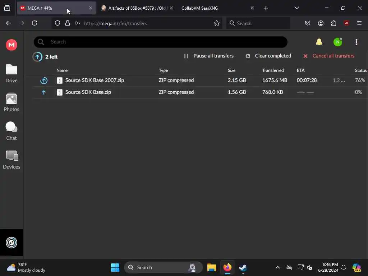Screen dimensions: 368x276
Task: Click the Type column header
Action: click(164, 70)
